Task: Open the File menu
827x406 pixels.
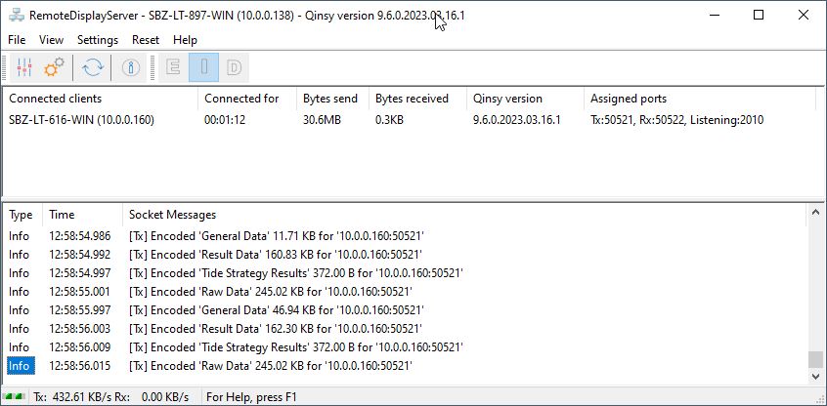Action: point(17,40)
